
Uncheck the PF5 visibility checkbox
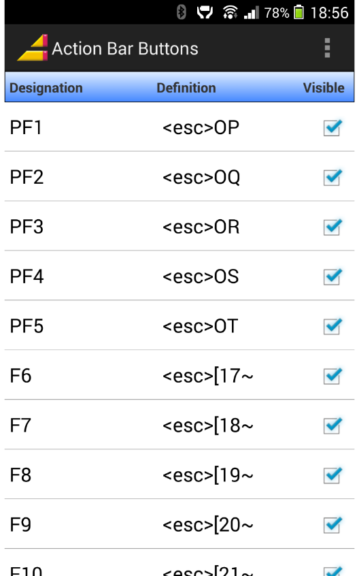[332, 326]
